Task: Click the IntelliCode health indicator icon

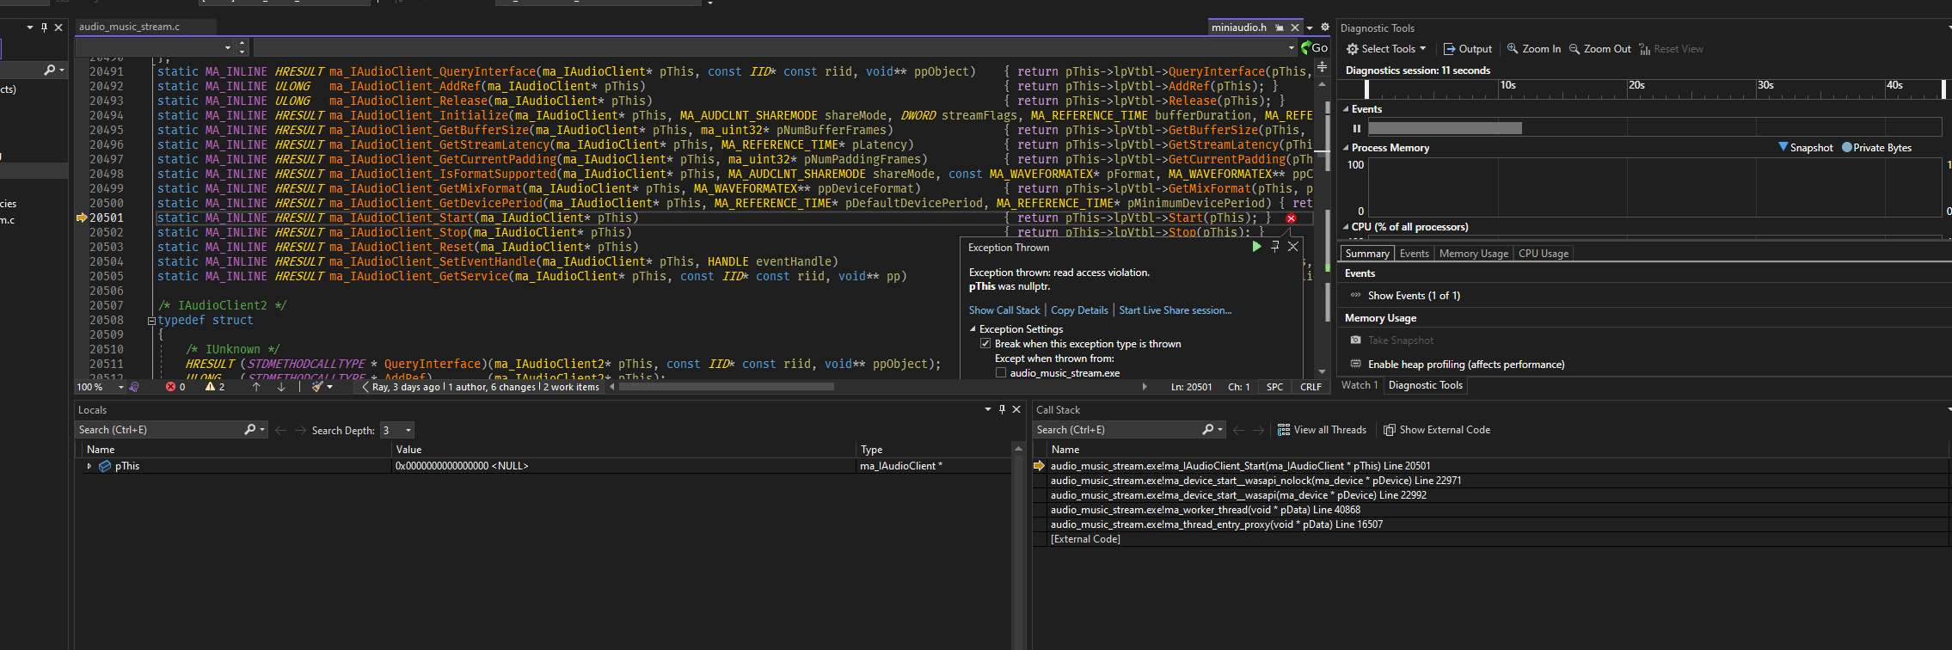Action: tap(134, 387)
